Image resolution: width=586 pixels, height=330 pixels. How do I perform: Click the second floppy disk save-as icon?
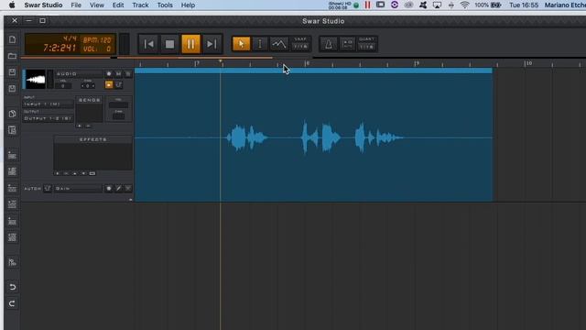pos(12,88)
